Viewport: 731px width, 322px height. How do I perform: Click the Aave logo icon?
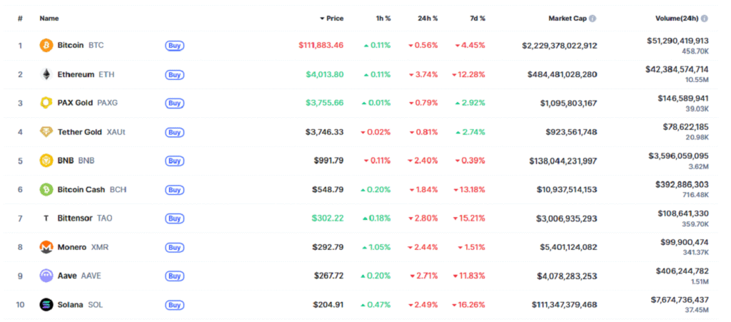coord(46,276)
